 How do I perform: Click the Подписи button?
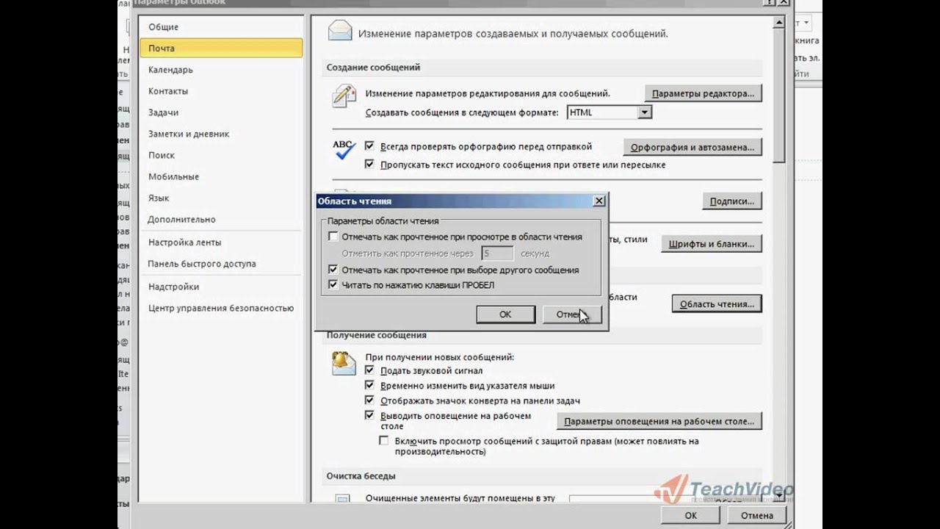731,201
